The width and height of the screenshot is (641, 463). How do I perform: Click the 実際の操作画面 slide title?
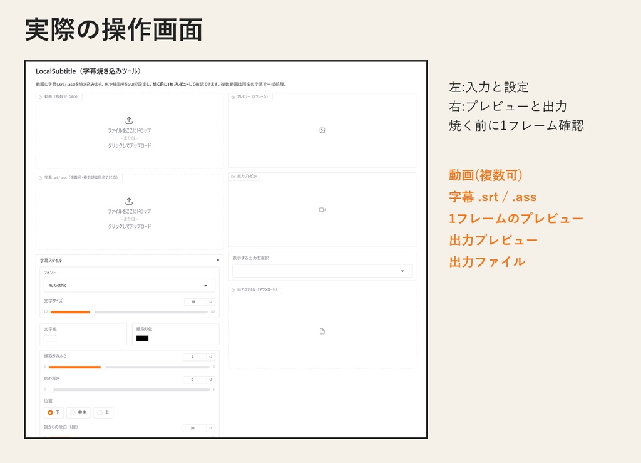tap(114, 29)
